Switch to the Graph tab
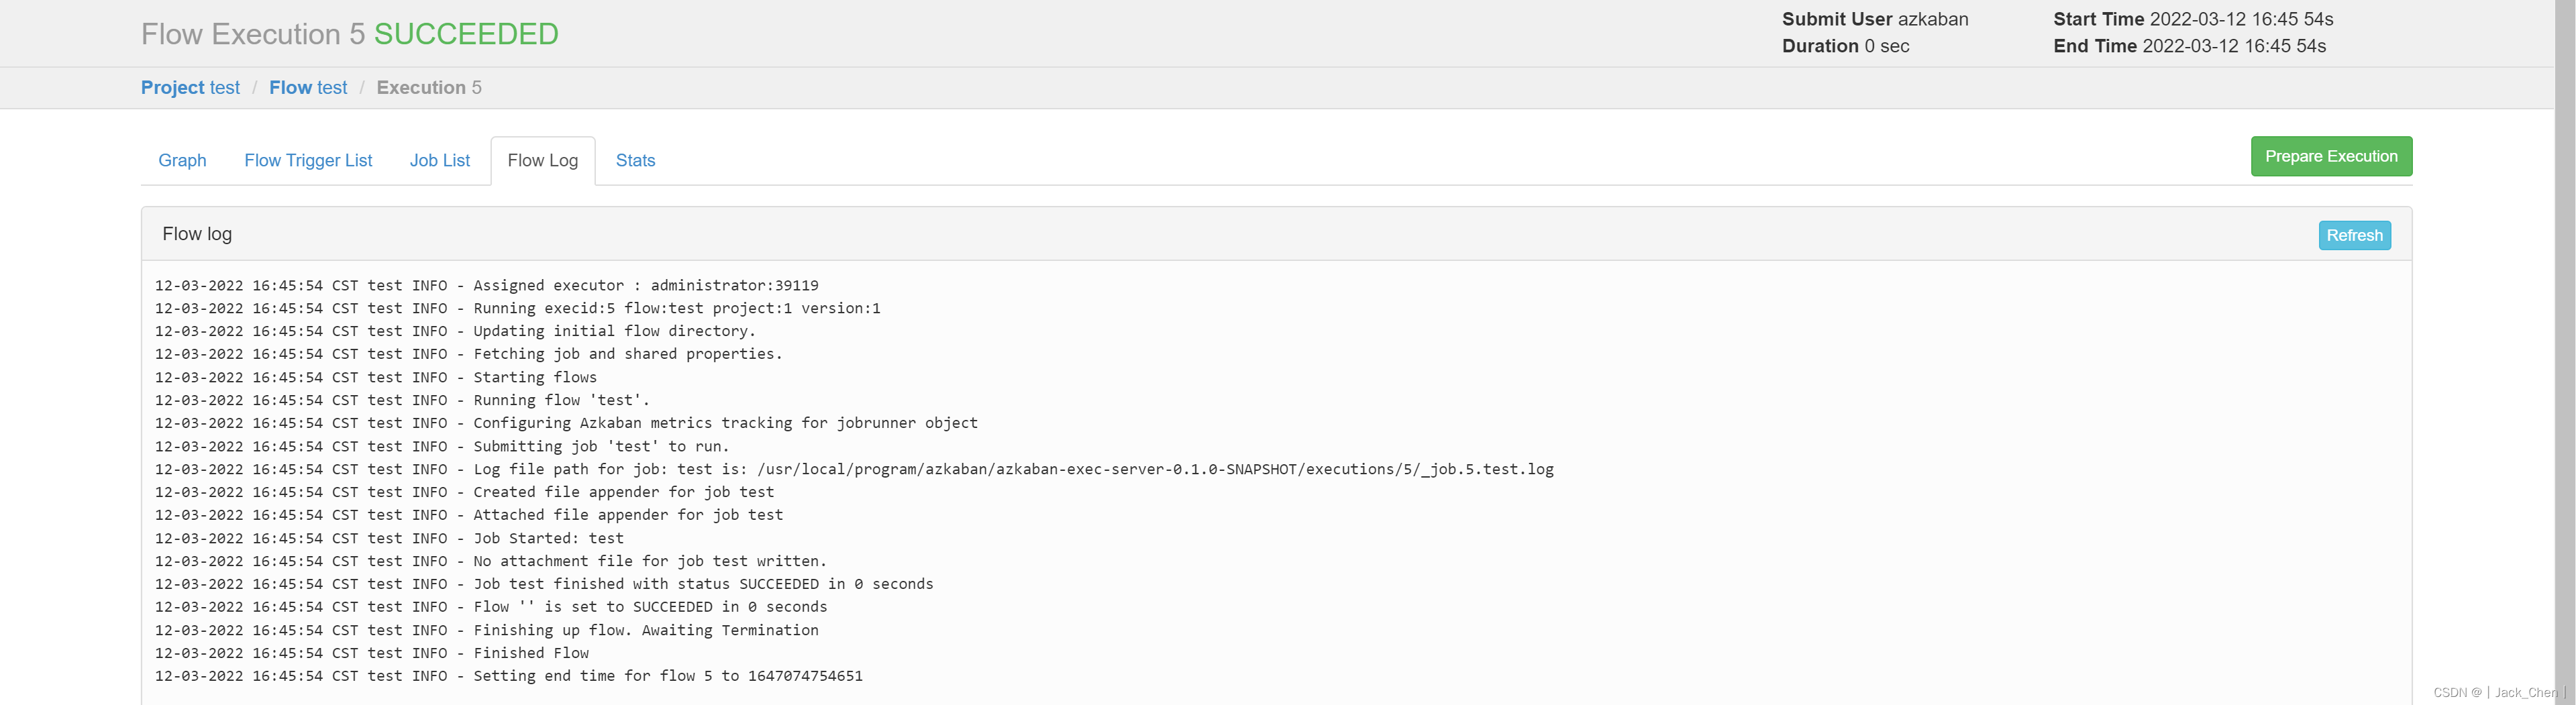2576x705 pixels. pyautogui.click(x=182, y=160)
